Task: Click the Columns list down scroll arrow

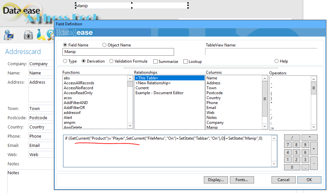Action: 265,126
